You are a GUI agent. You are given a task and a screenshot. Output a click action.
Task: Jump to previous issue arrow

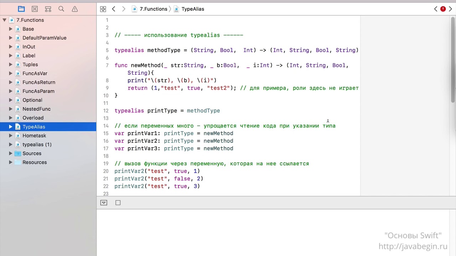point(436,9)
